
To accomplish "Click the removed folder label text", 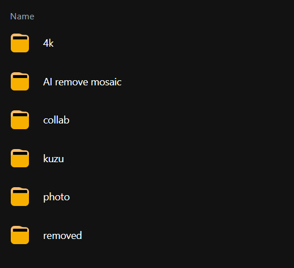I will [x=62, y=236].
